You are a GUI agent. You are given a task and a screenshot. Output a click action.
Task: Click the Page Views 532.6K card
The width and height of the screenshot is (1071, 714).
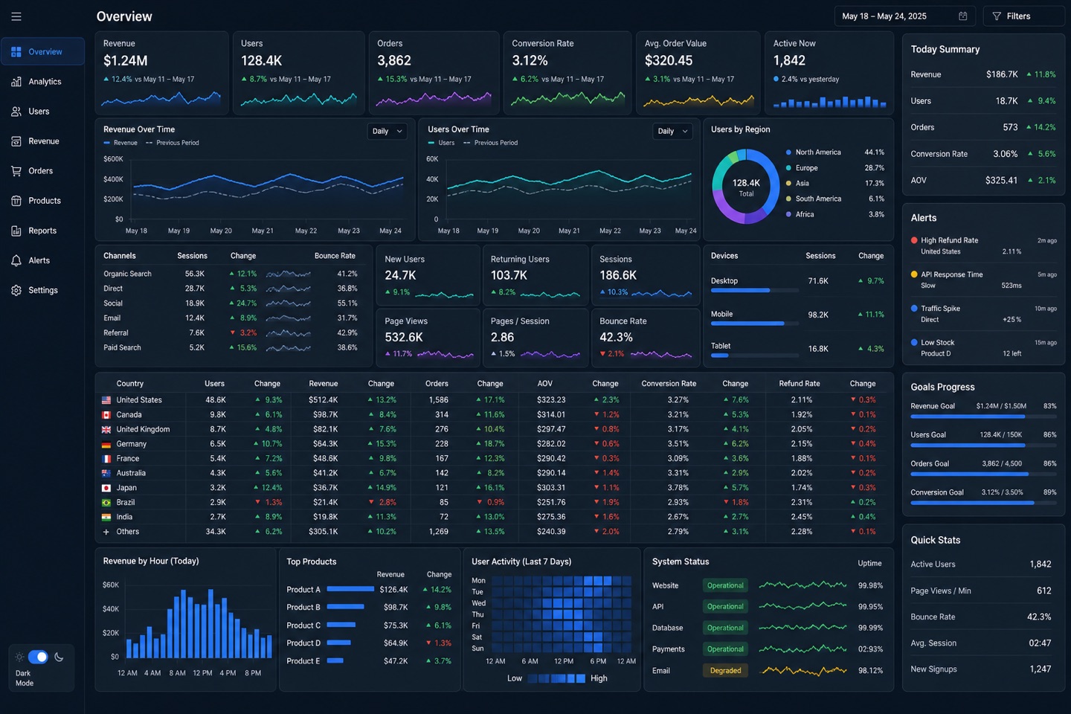point(428,338)
